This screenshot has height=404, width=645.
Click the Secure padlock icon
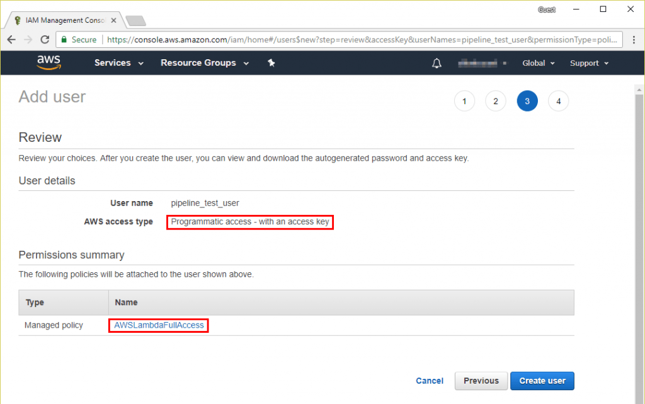64,40
